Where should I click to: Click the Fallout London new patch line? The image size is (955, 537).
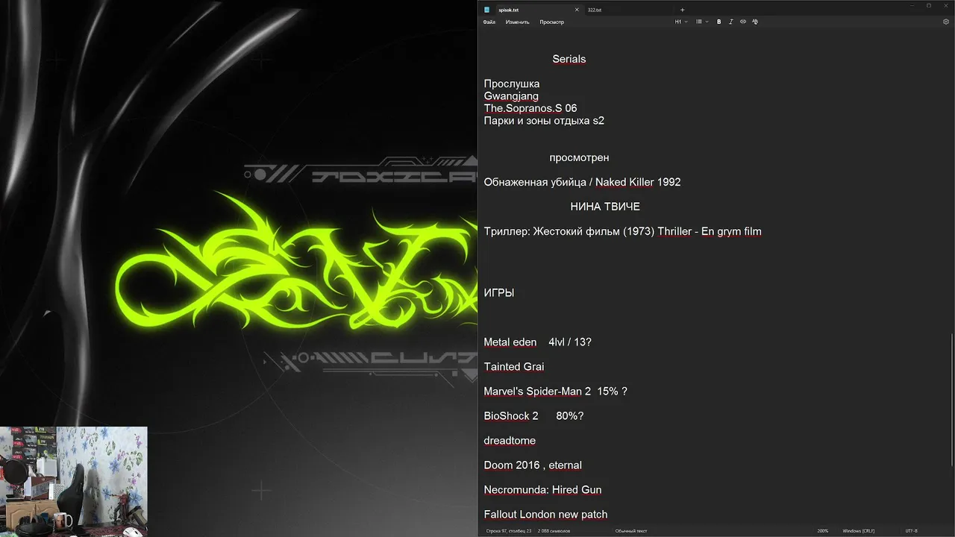click(x=545, y=515)
